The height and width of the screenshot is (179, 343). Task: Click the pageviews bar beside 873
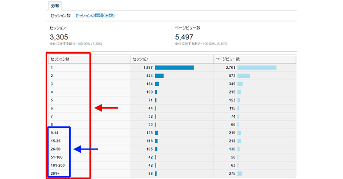pos(244,76)
